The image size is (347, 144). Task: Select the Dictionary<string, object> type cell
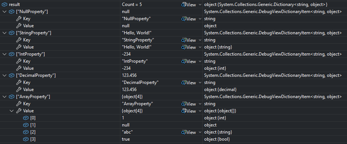click(x=266, y=4)
